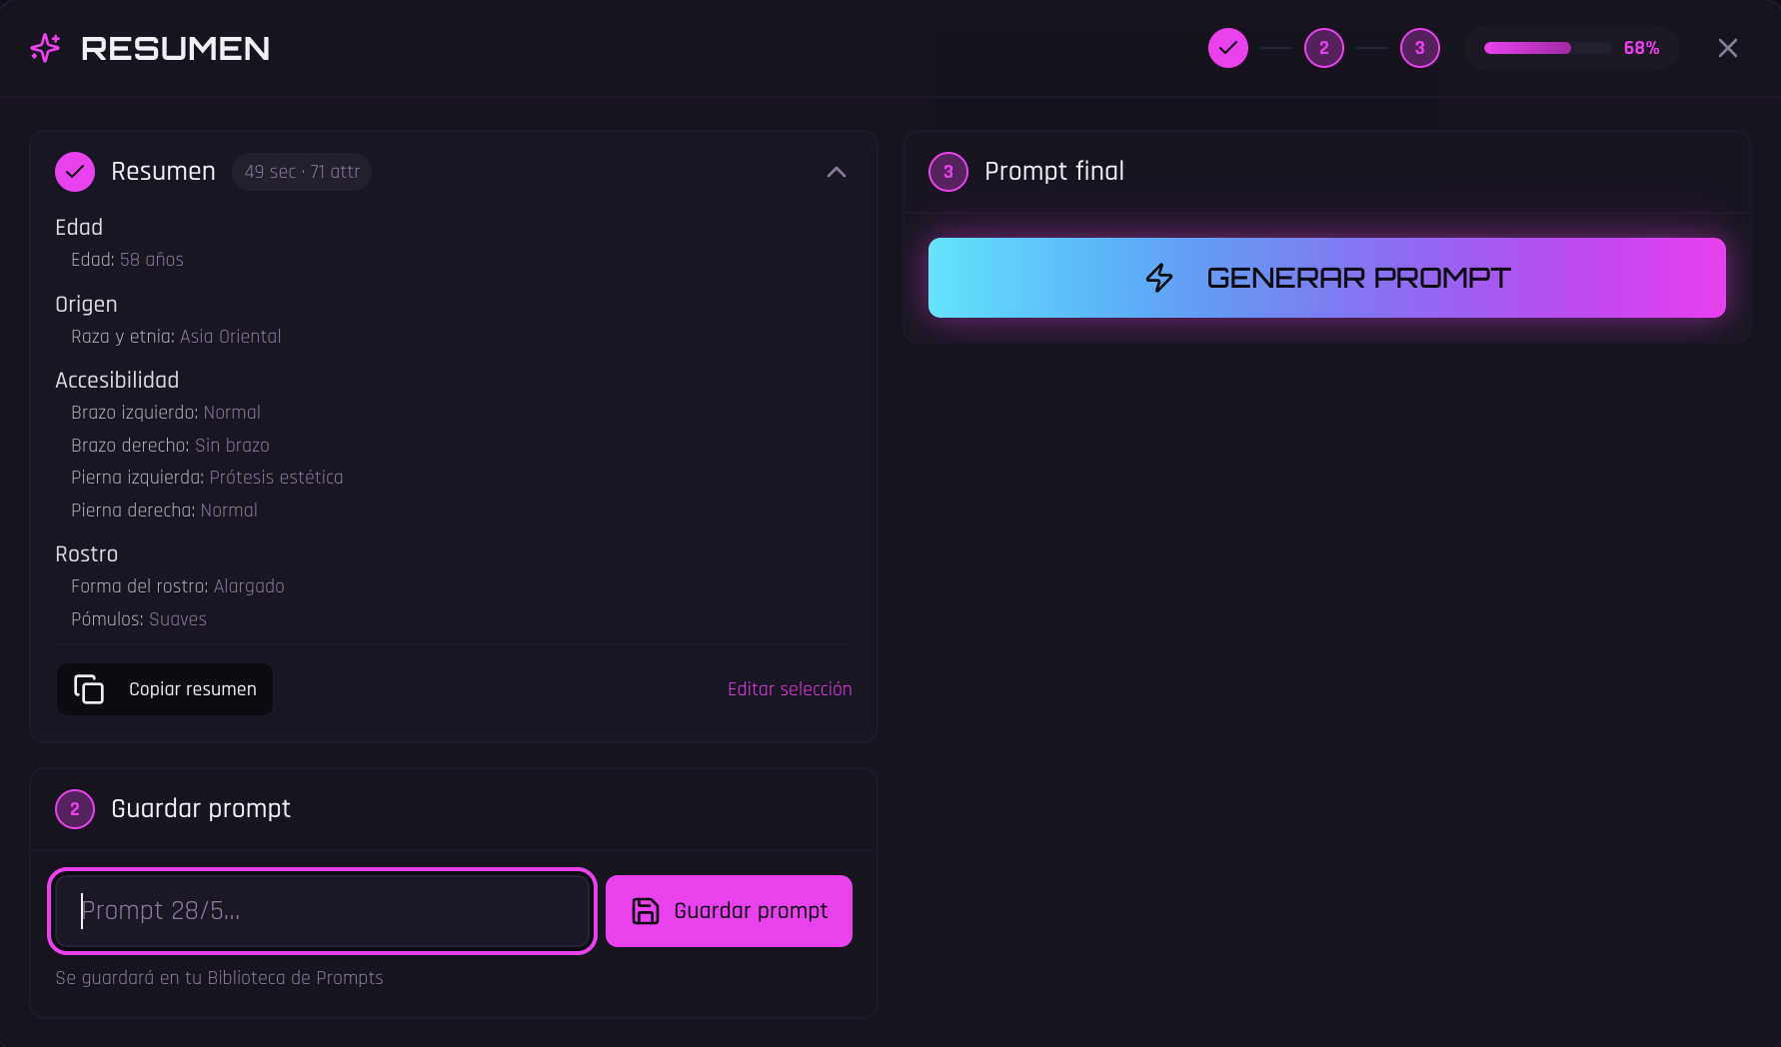
Task: Click the checkmark badge next to Resumen heading
Action: [75, 172]
